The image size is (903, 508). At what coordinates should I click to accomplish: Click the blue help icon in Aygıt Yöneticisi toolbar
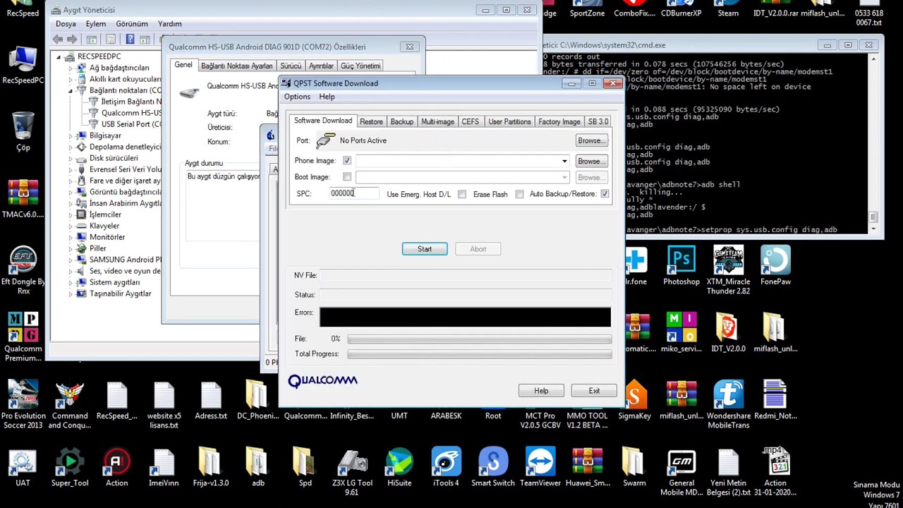pos(130,40)
